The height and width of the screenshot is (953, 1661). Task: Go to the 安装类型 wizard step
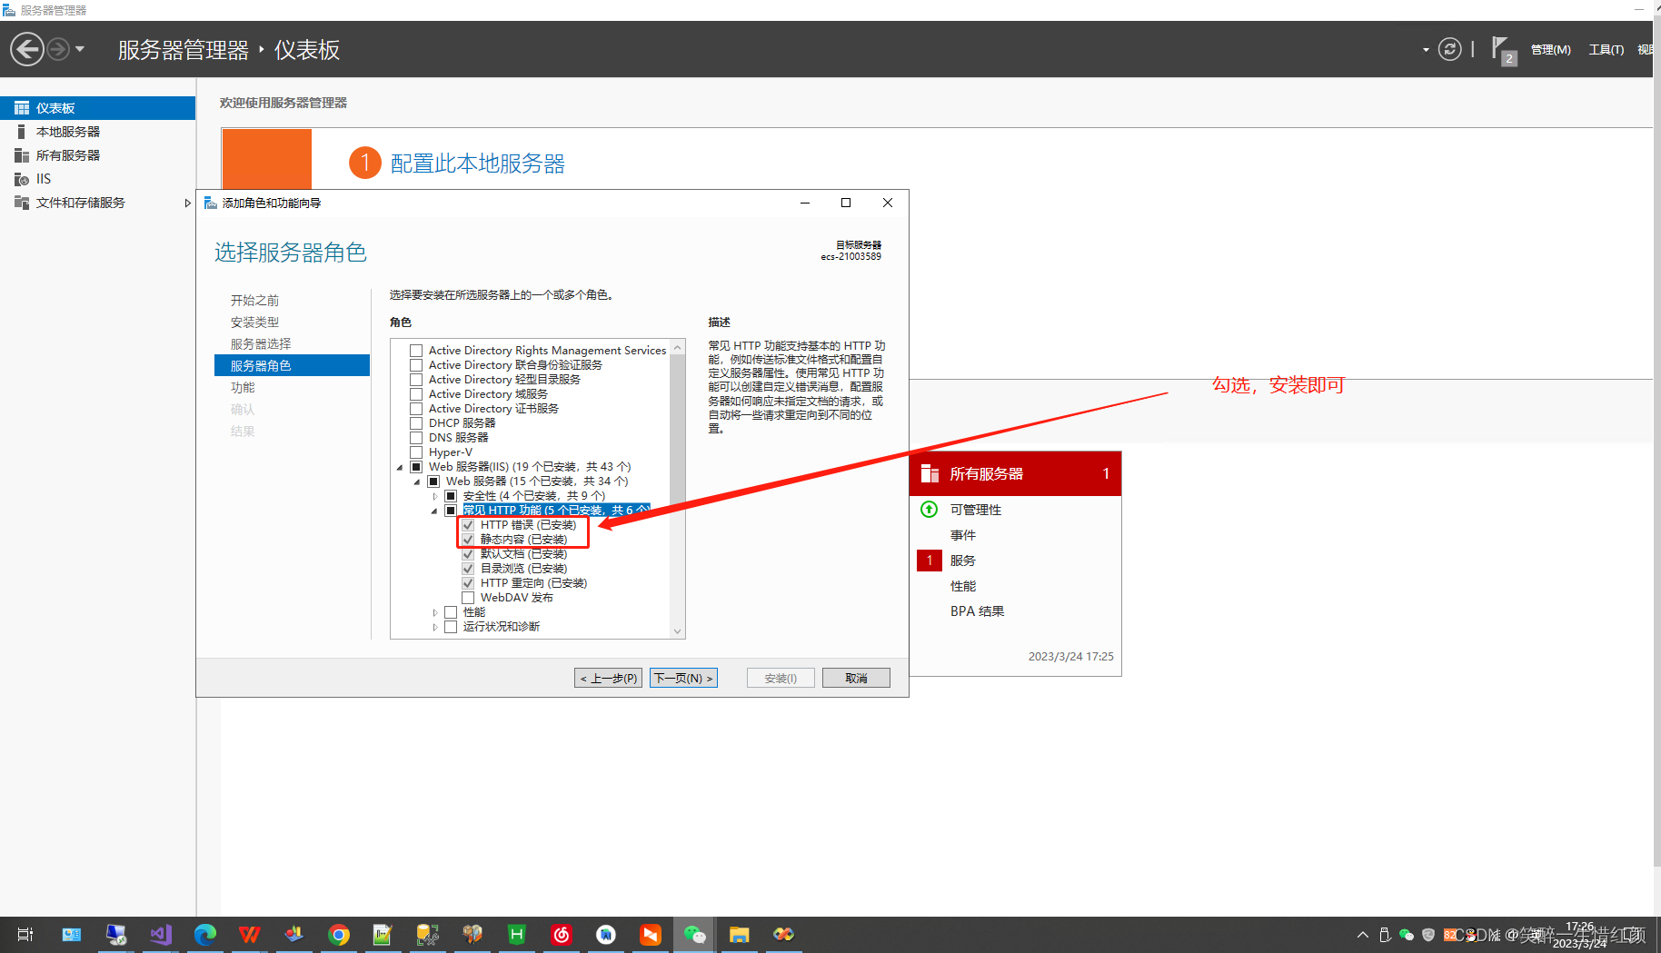(254, 323)
